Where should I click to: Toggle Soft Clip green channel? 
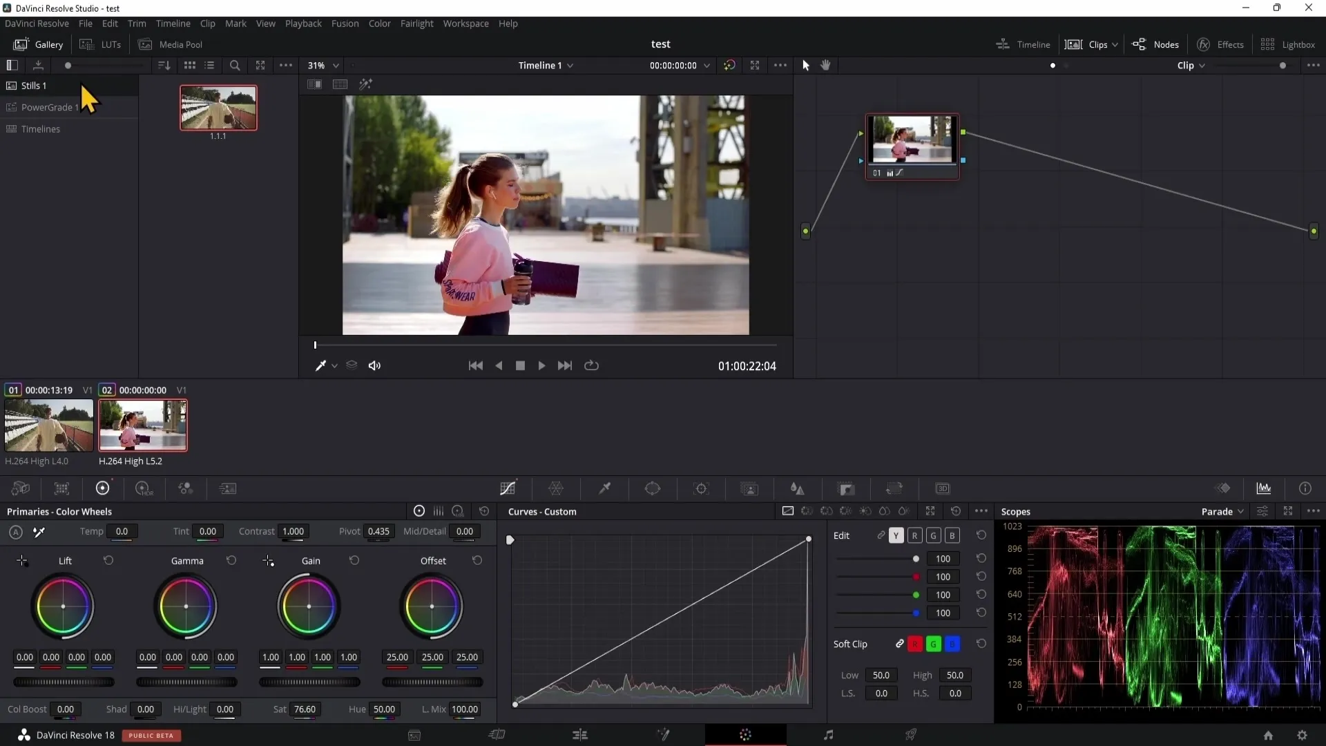(933, 644)
